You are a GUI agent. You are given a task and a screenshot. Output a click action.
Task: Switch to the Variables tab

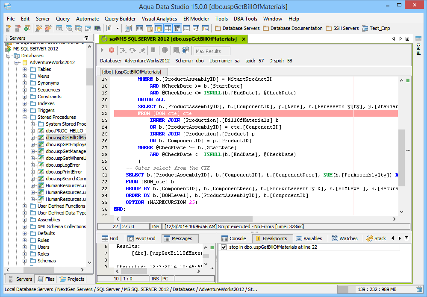(309, 238)
